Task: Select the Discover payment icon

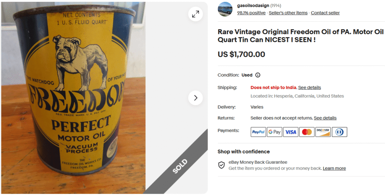Action: pyautogui.click(x=323, y=132)
